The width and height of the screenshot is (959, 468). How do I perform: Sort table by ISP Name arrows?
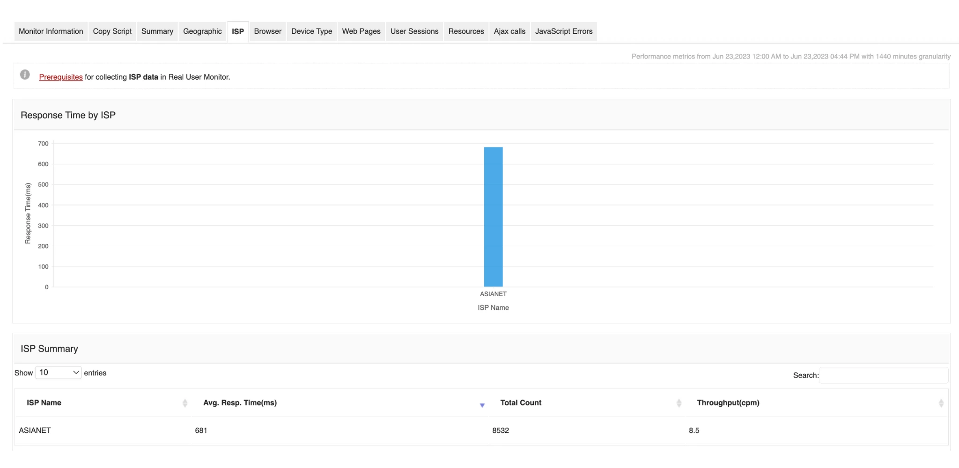pos(185,403)
